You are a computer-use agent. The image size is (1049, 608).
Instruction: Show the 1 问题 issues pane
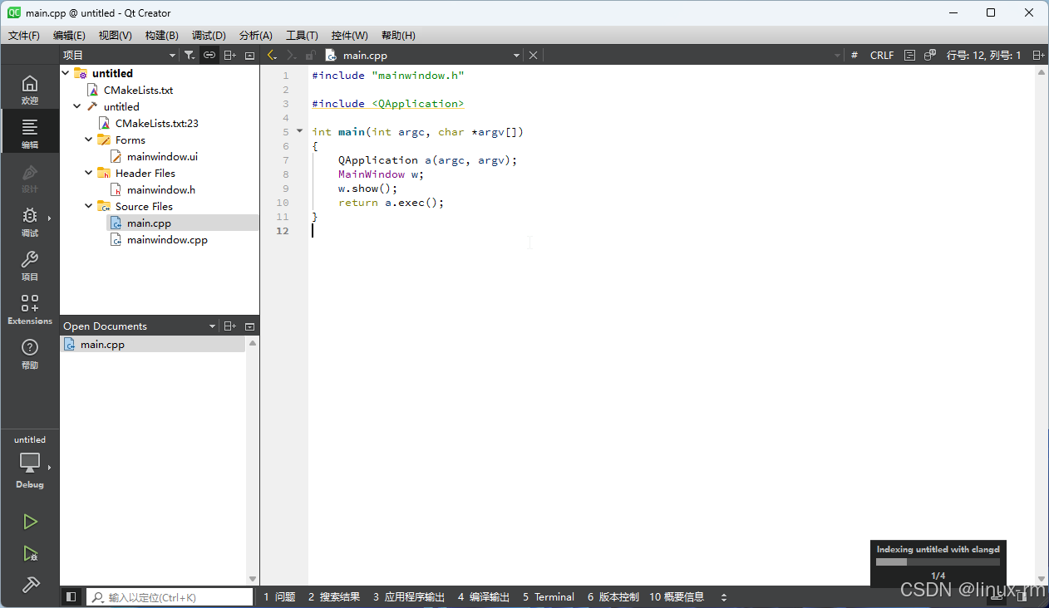tap(279, 596)
